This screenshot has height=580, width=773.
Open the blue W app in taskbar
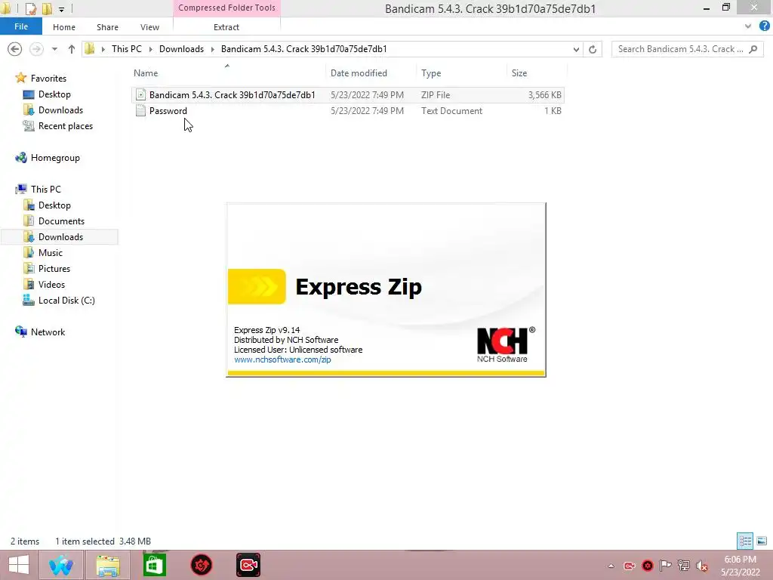point(60,565)
